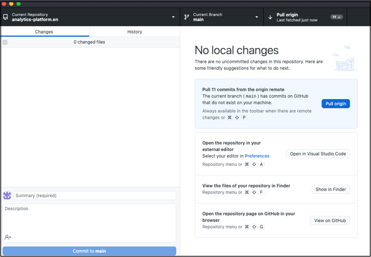
Task: Switch to the History tab
Action: point(135,32)
